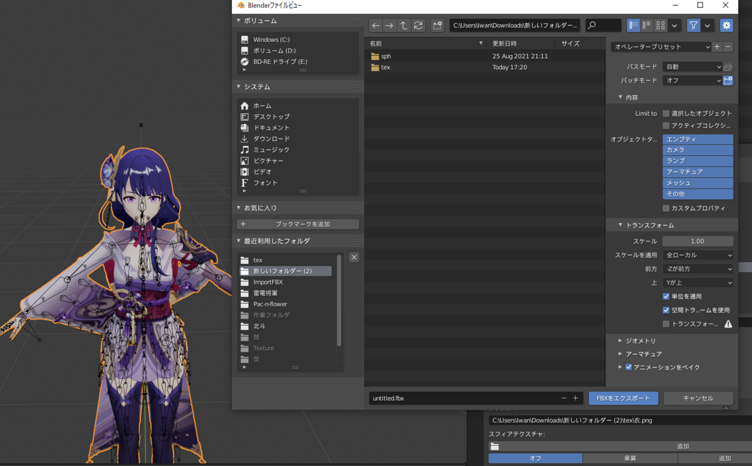Viewport: 752px width, 466px height.
Task: Toggle batch own directory icon
Action: click(728, 80)
